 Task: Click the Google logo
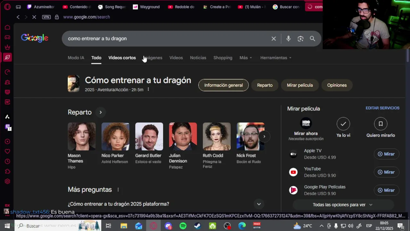tap(35, 38)
